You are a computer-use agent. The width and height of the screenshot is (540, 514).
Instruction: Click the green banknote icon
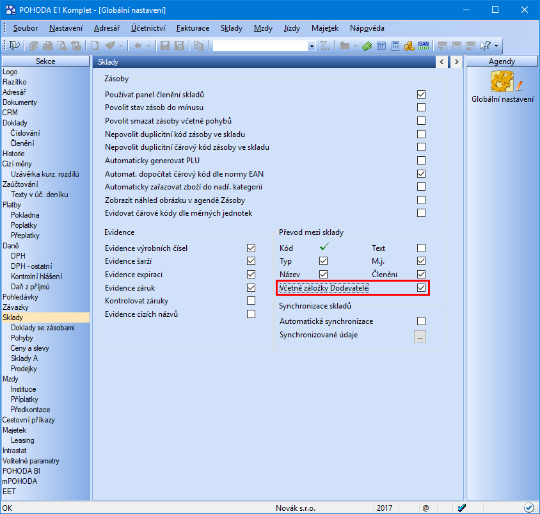(x=367, y=45)
